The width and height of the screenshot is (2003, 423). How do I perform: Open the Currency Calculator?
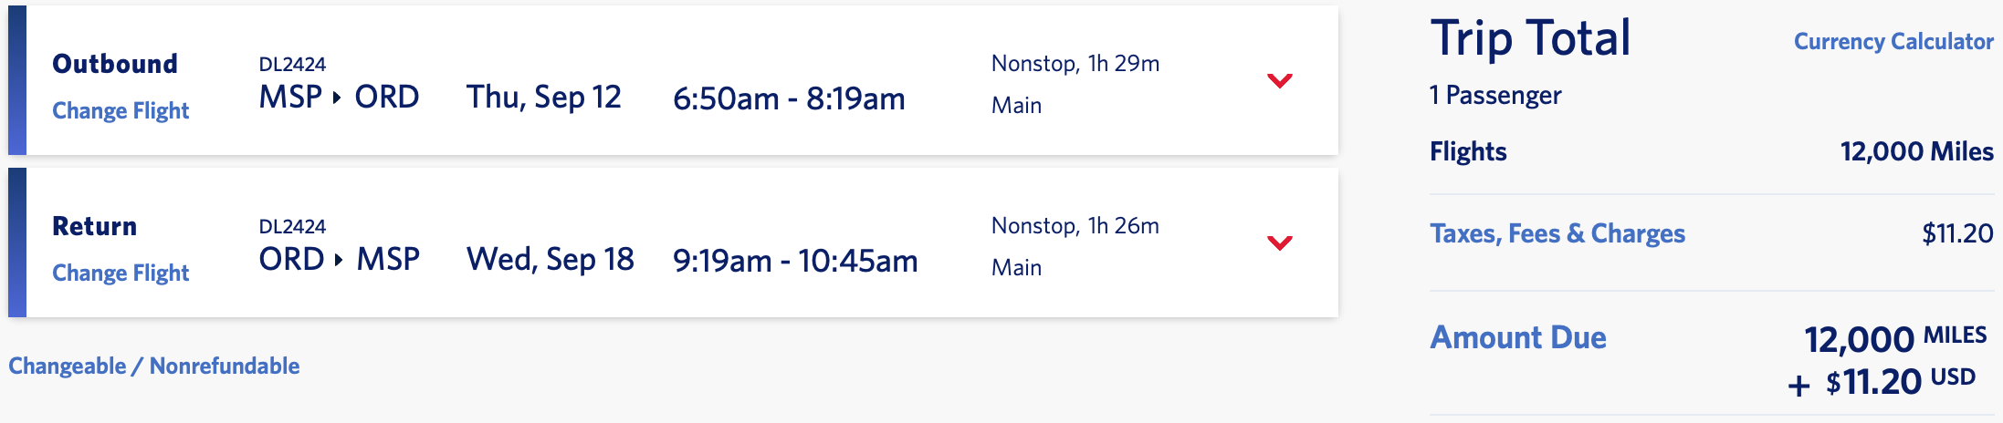click(1893, 41)
